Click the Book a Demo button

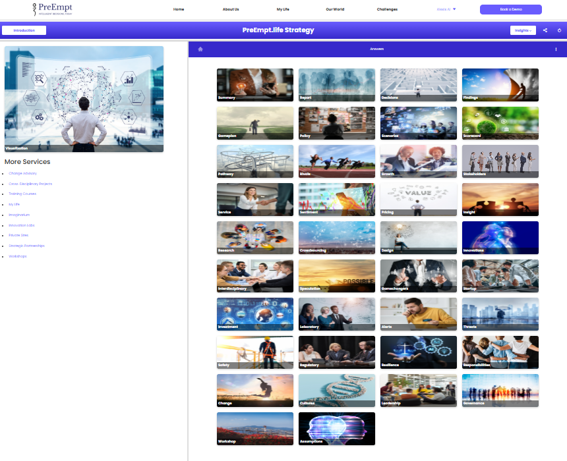click(x=510, y=10)
